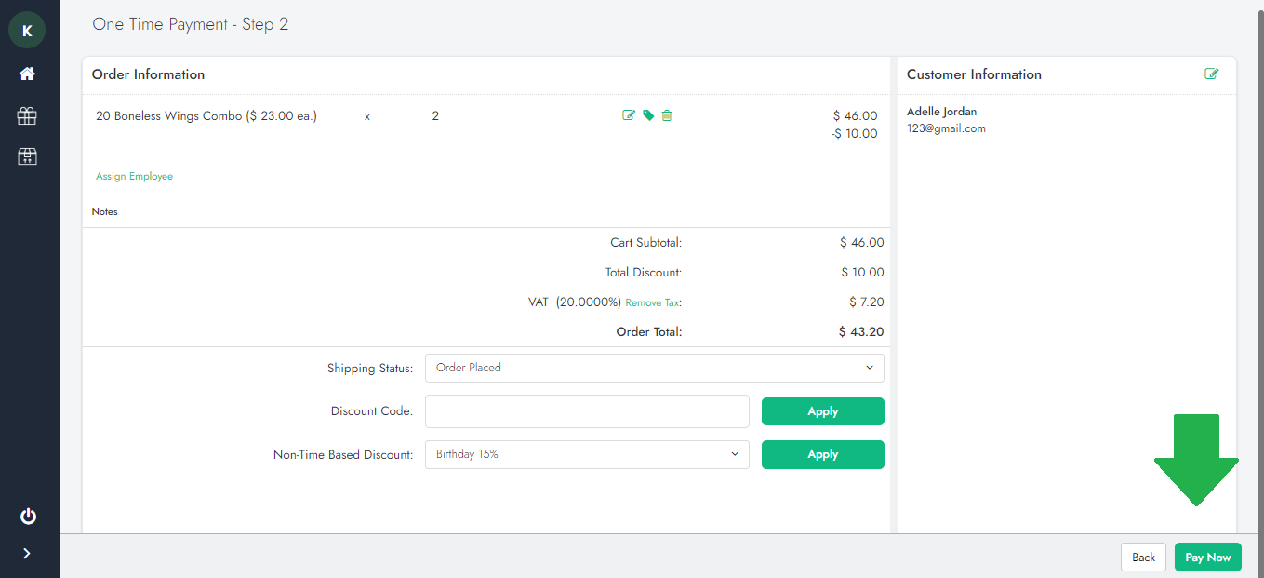Delete the Boneless Wings Combo item
The width and height of the screenshot is (1264, 578).
point(667,115)
